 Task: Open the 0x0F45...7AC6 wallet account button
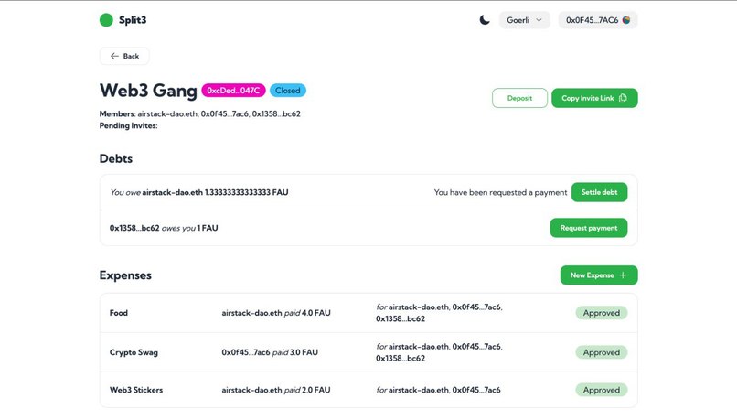(598, 20)
